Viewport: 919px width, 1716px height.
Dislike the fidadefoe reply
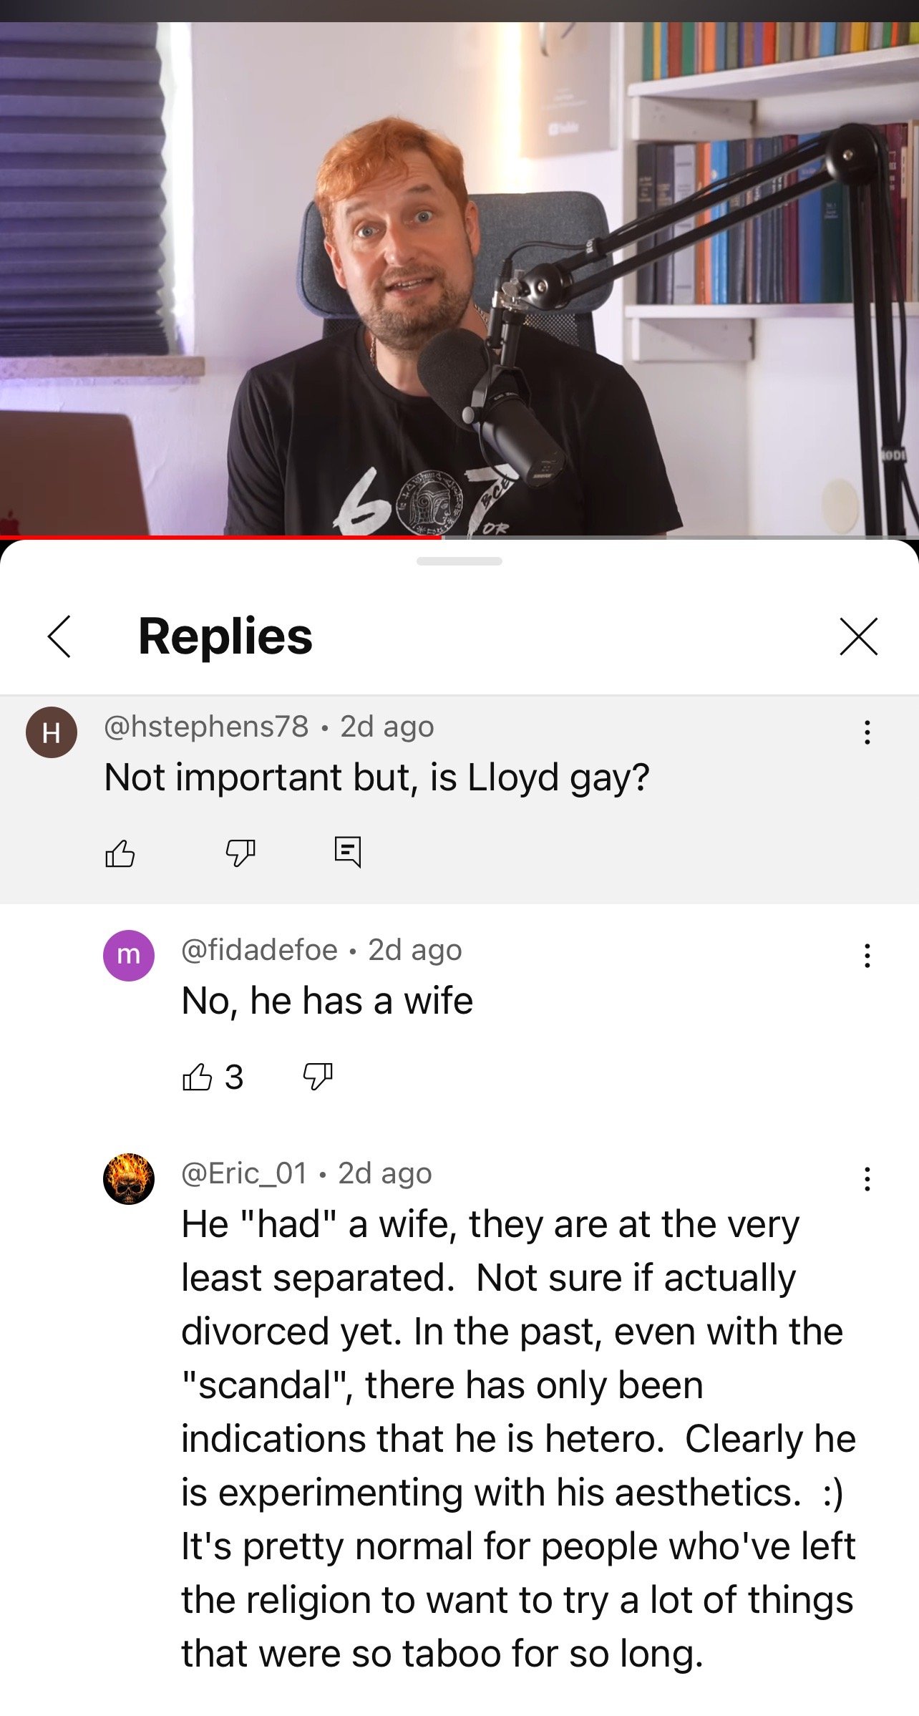click(318, 1076)
